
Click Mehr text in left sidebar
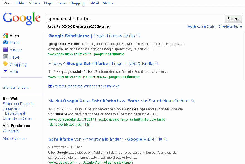click(14, 71)
